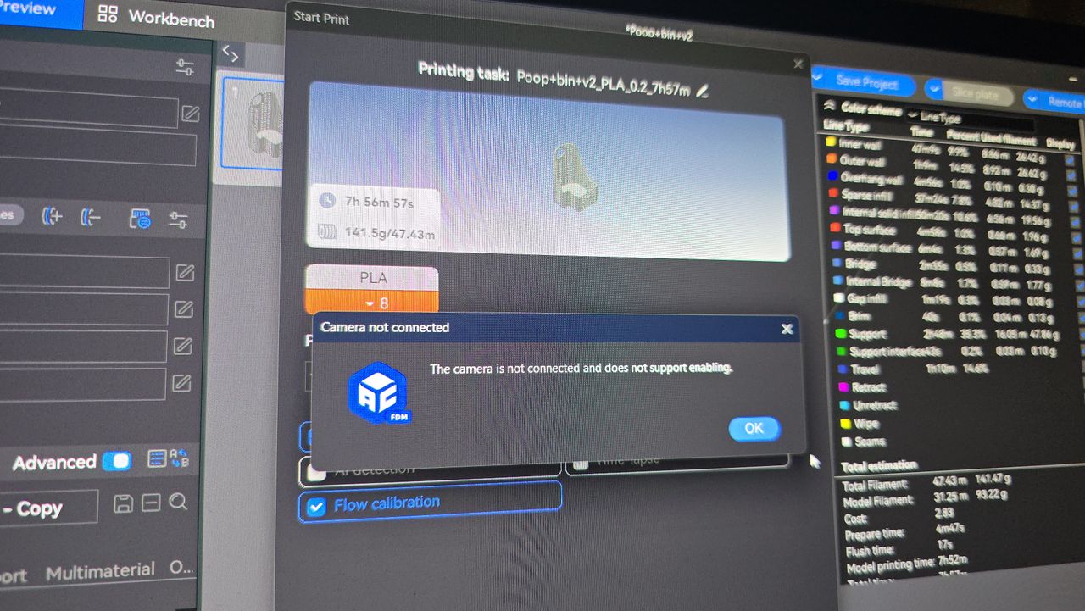This screenshot has height=611, width=1085.
Task: Click the Inner wall yellow color swatch
Action: (x=831, y=142)
